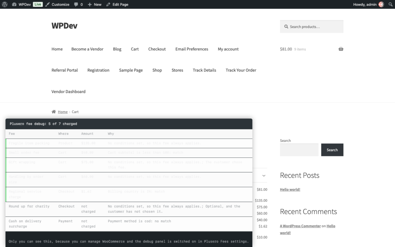Image resolution: width=395 pixels, height=247 pixels.
Task: Go to the Shop page
Action: [157, 70]
